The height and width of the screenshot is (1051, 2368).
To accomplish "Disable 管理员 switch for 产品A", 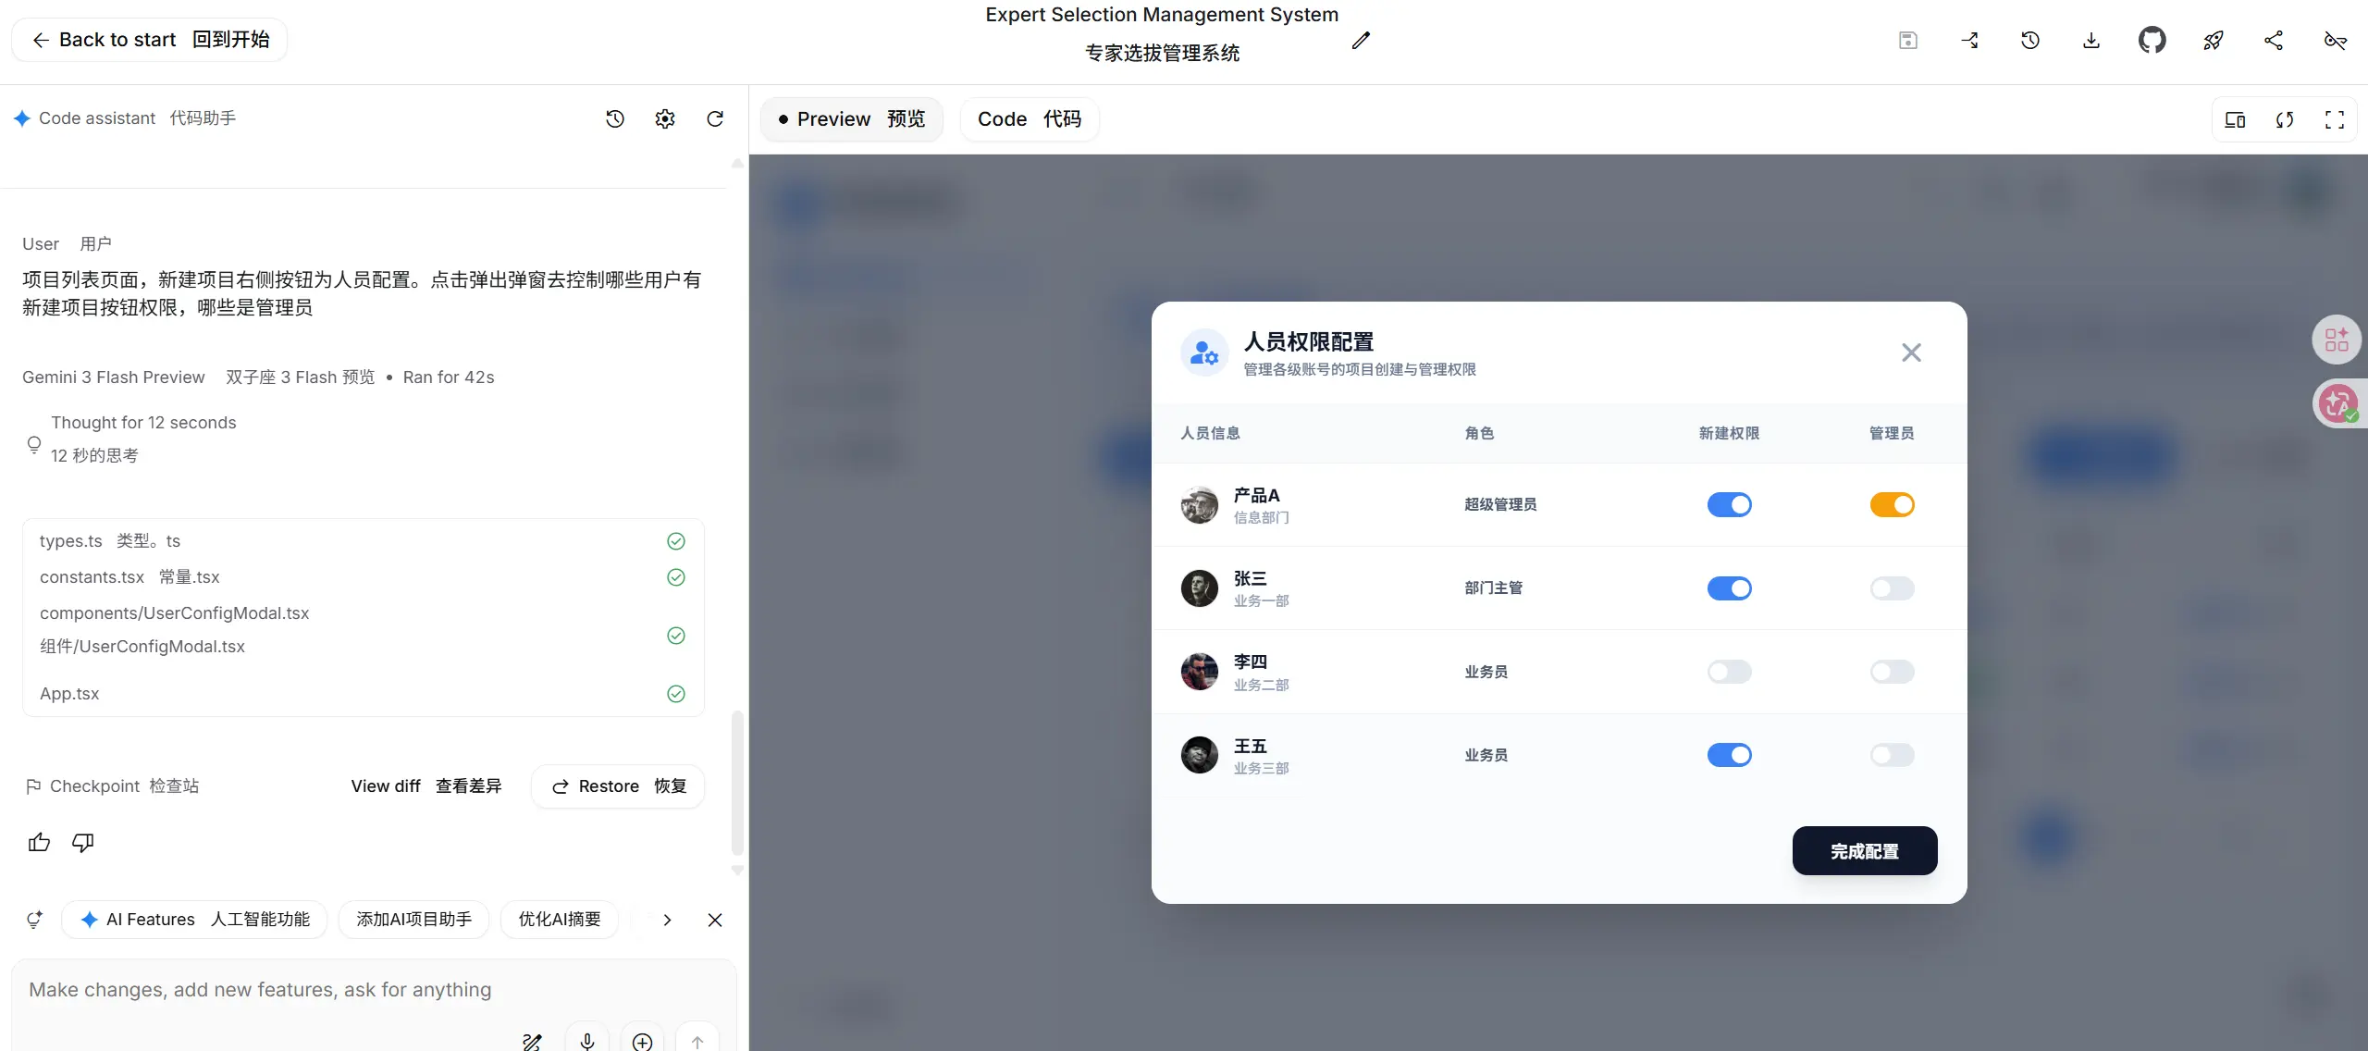I will point(1892,504).
